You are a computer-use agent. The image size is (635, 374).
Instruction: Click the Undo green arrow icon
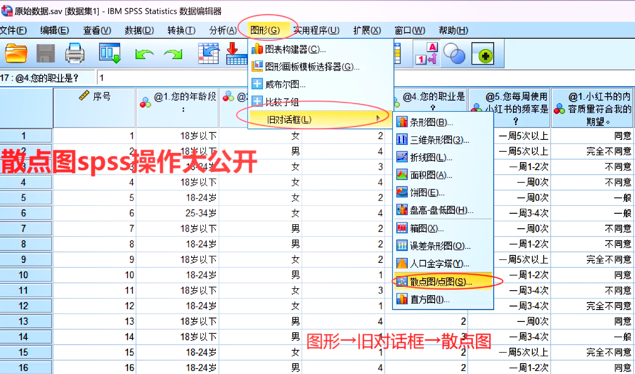pos(144,54)
